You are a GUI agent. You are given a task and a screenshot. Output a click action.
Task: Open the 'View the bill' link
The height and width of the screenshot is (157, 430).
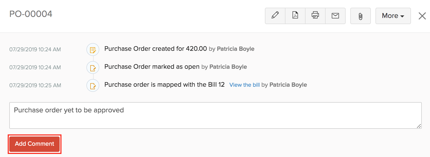(x=244, y=85)
